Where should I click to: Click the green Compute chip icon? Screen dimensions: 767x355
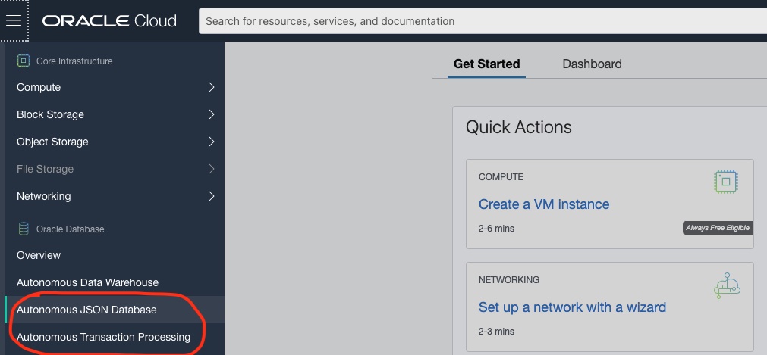(x=726, y=181)
